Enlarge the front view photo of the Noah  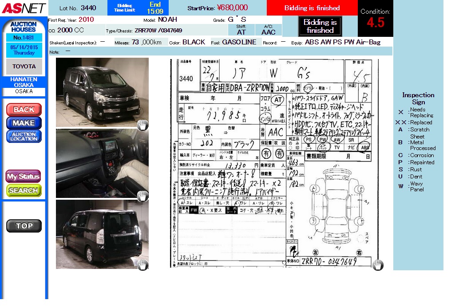(102, 92)
